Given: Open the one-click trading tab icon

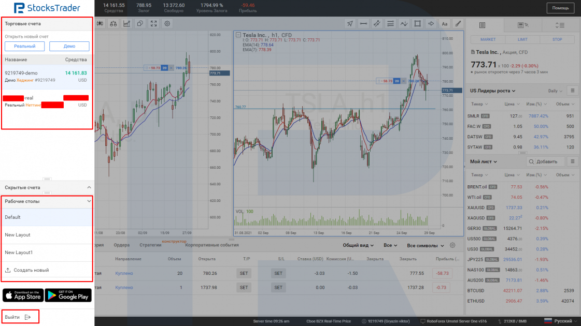Looking at the screenshot, I should [523, 25].
